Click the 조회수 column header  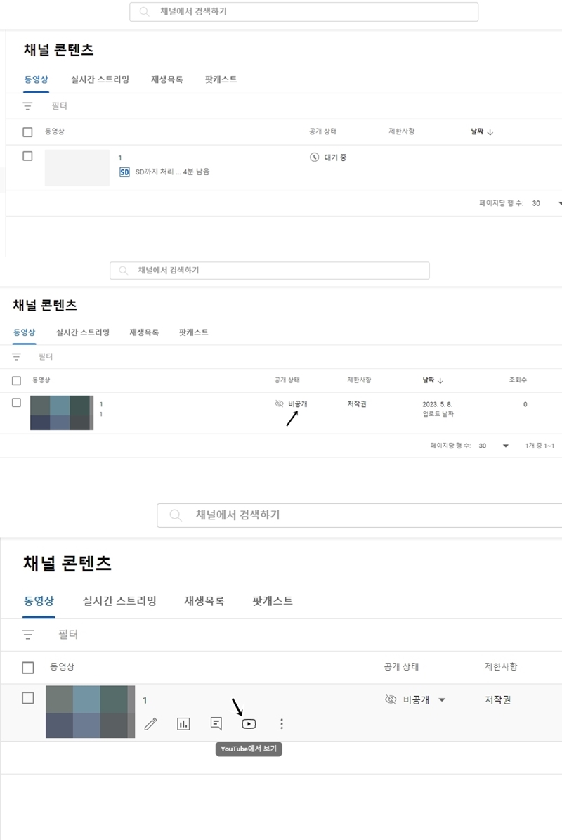coord(518,380)
